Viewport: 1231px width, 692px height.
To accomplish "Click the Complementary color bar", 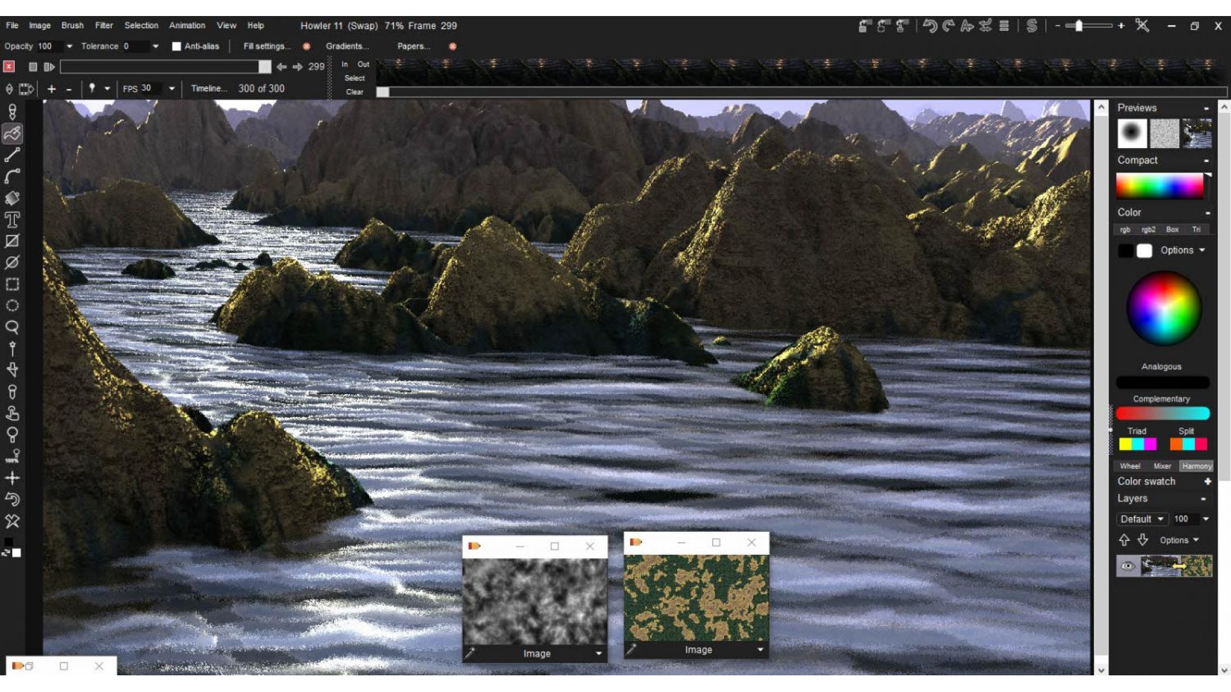I will pyautogui.click(x=1162, y=413).
